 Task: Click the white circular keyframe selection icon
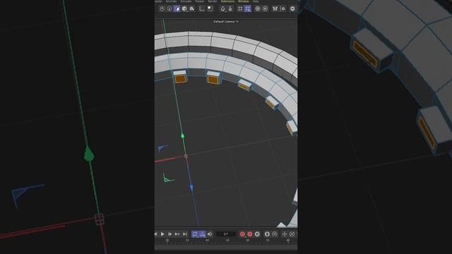257,234
